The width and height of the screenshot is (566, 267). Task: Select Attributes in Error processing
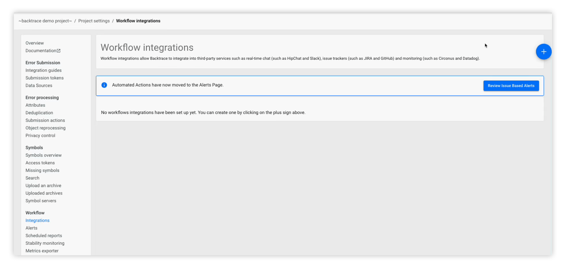tap(35, 105)
